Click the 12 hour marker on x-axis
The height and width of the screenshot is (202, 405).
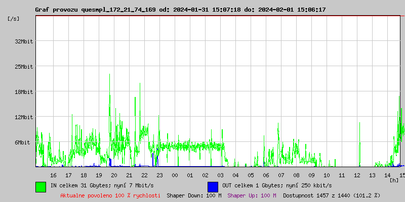[x=357, y=175]
